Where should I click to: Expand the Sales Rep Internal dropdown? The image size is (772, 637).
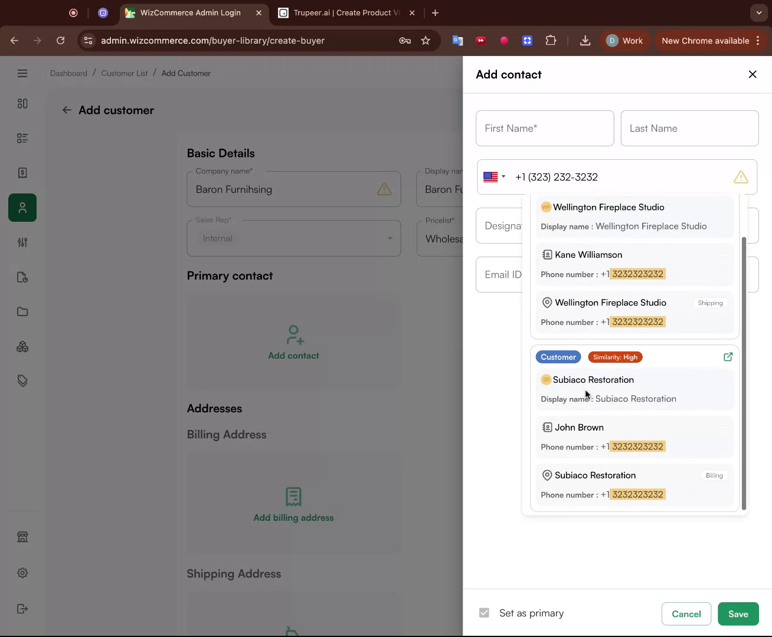[294, 238]
